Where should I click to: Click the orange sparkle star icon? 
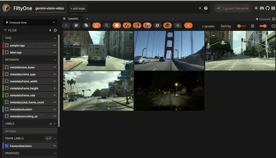point(117,25)
